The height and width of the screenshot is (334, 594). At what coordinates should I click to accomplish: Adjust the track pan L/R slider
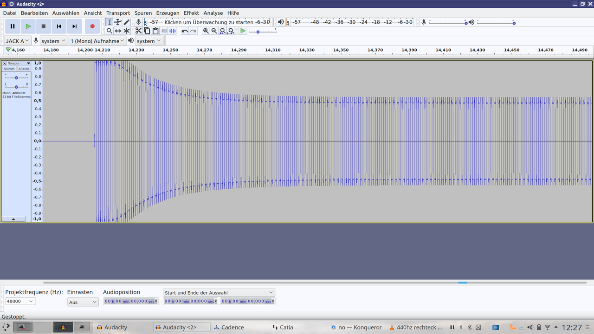16,86
